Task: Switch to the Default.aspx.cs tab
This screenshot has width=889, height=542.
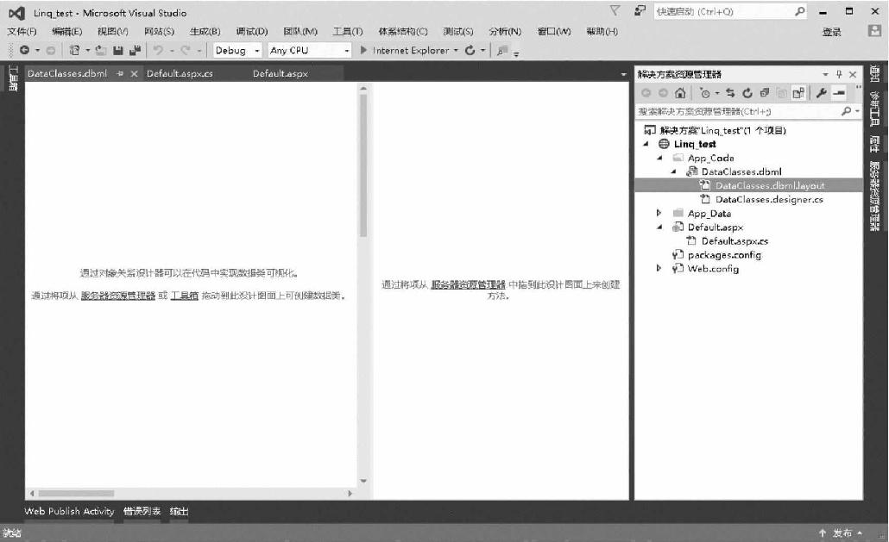Action: pyautogui.click(x=180, y=73)
